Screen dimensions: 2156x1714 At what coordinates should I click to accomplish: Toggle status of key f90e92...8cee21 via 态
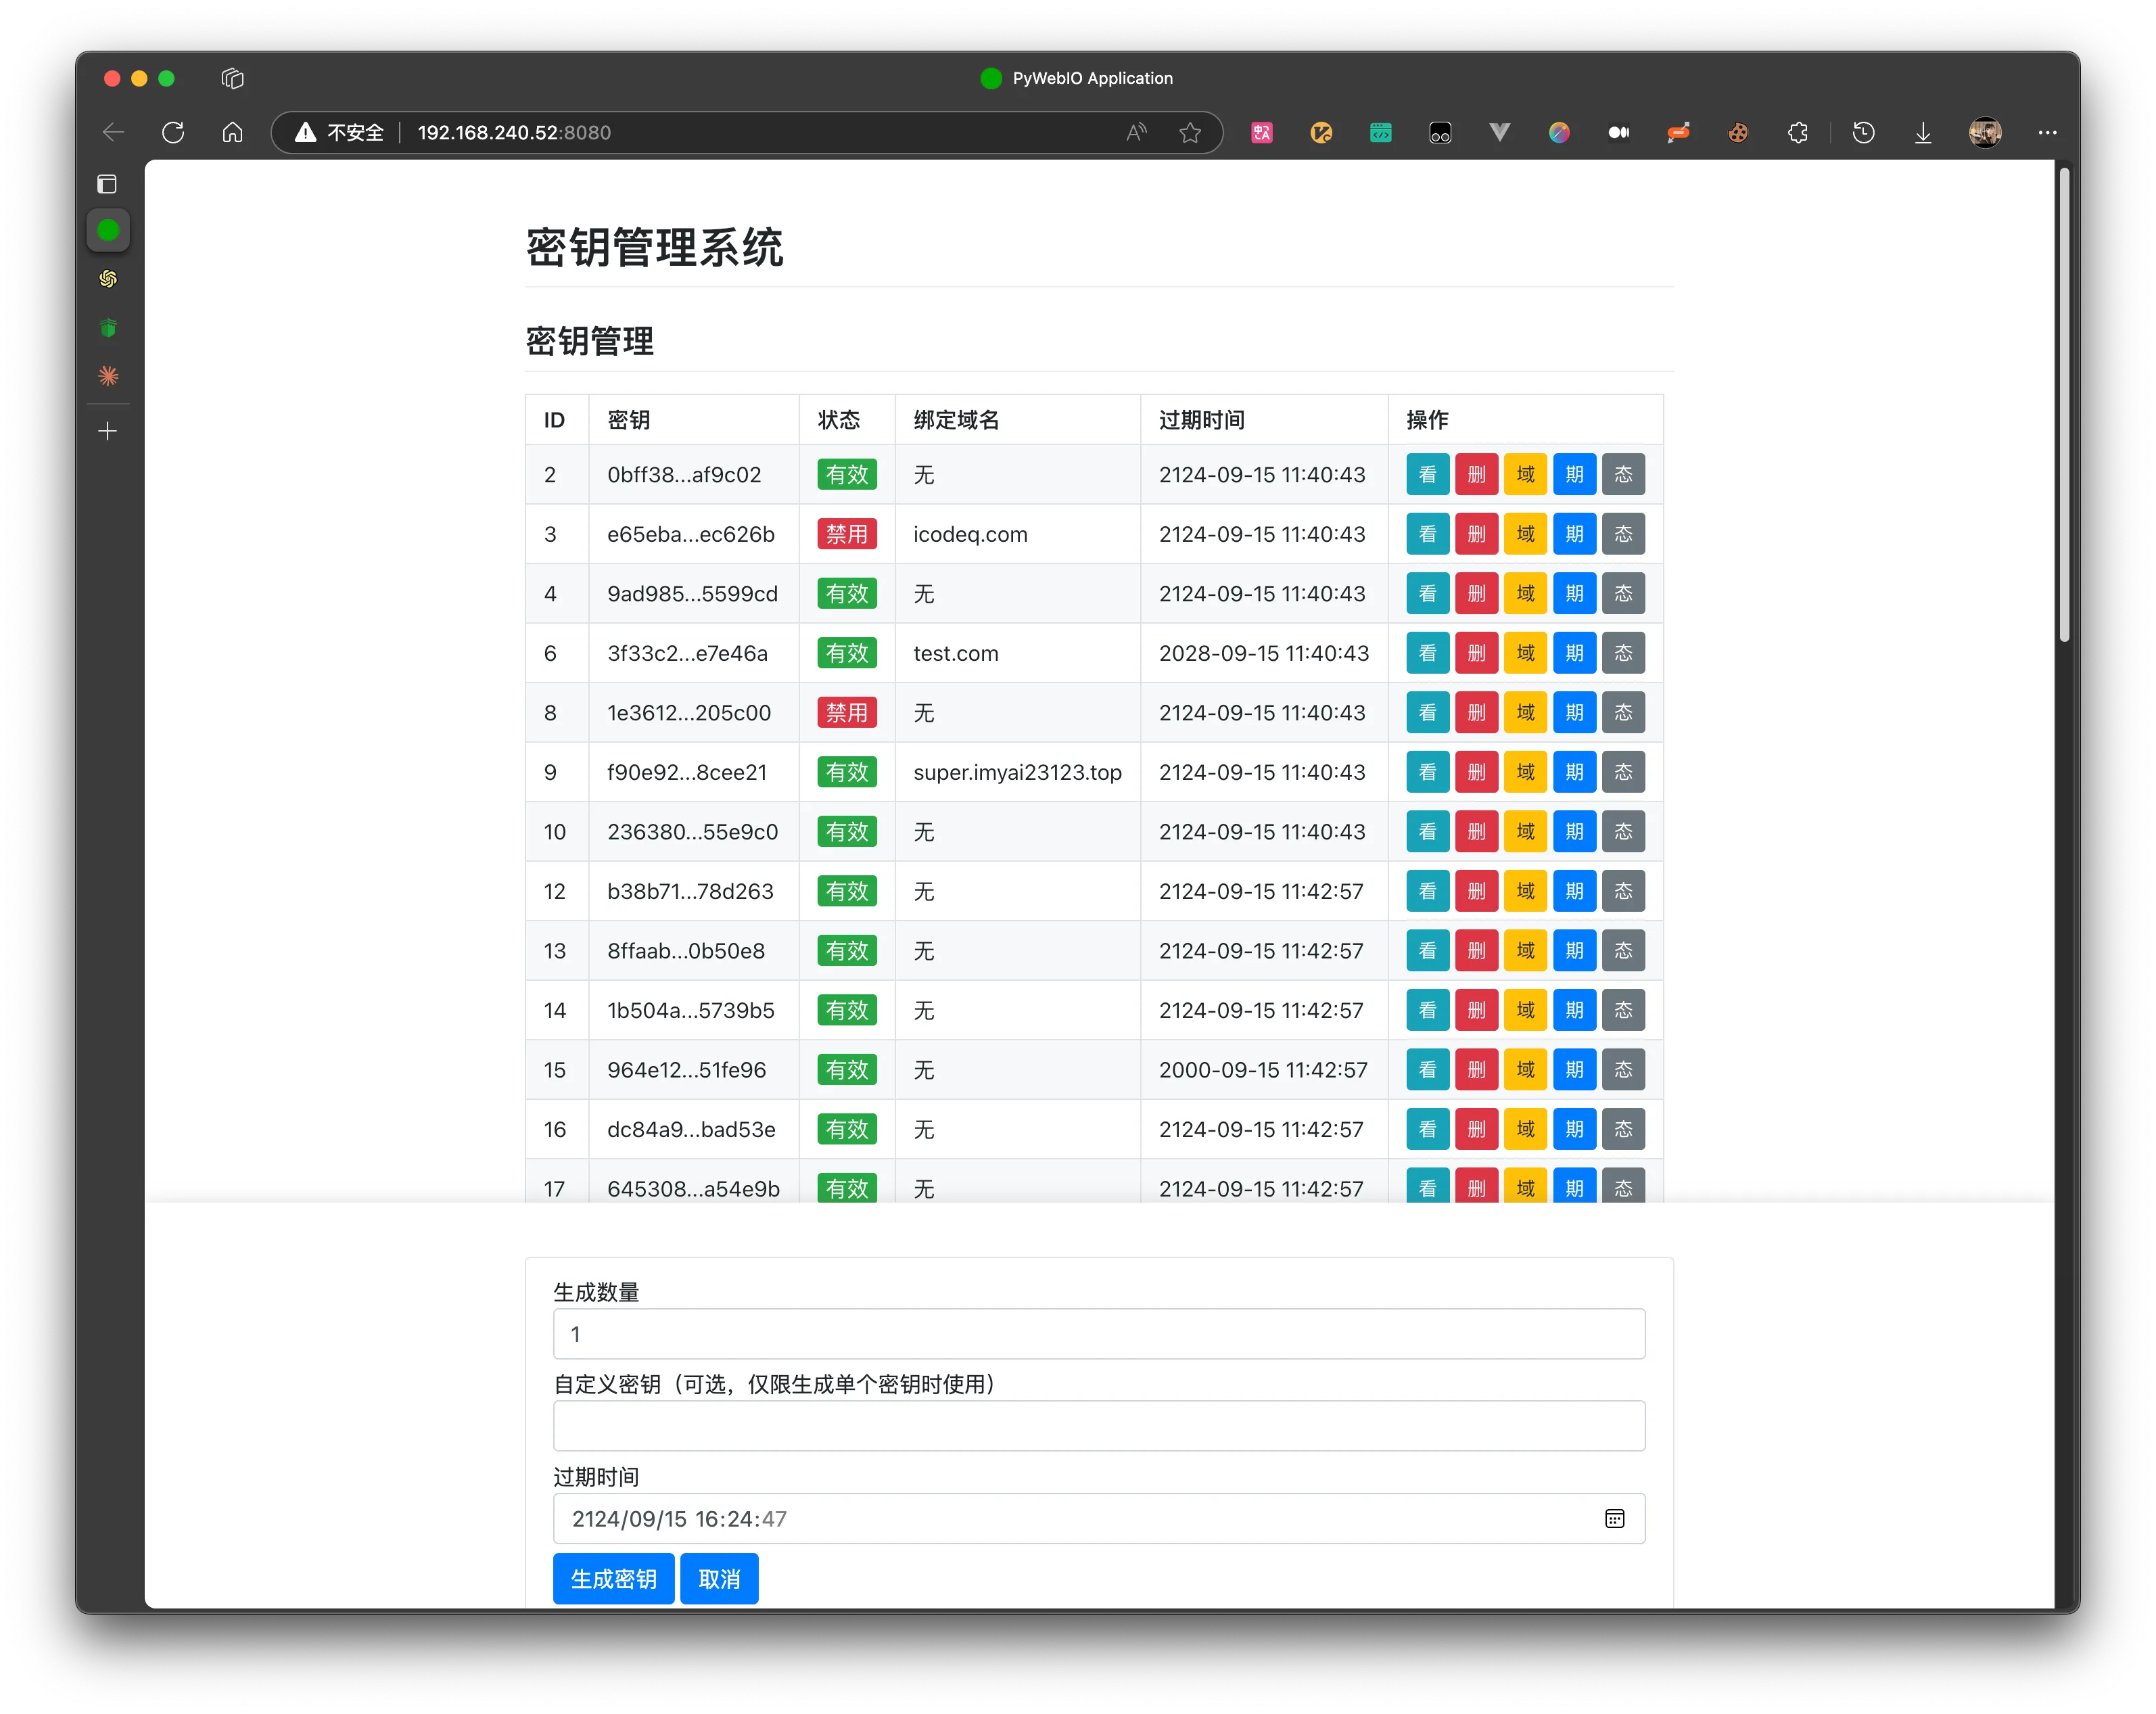1623,772
